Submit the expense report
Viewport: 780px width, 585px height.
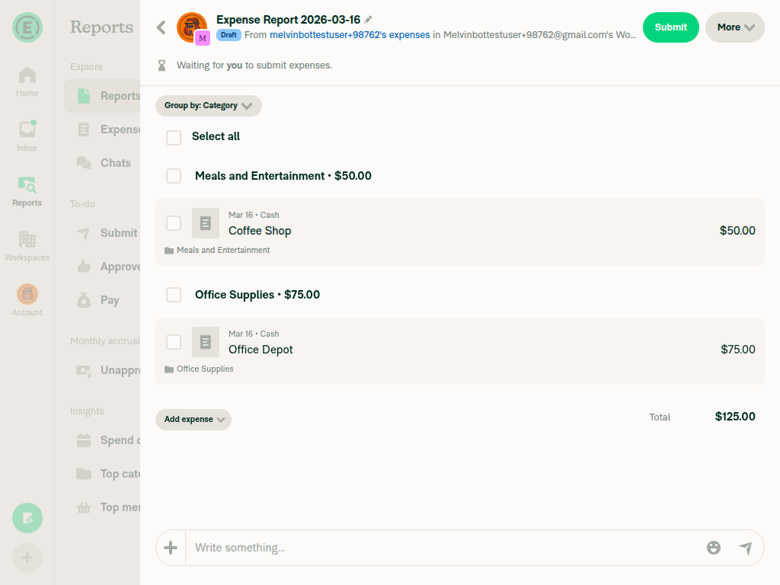(x=670, y=27)
